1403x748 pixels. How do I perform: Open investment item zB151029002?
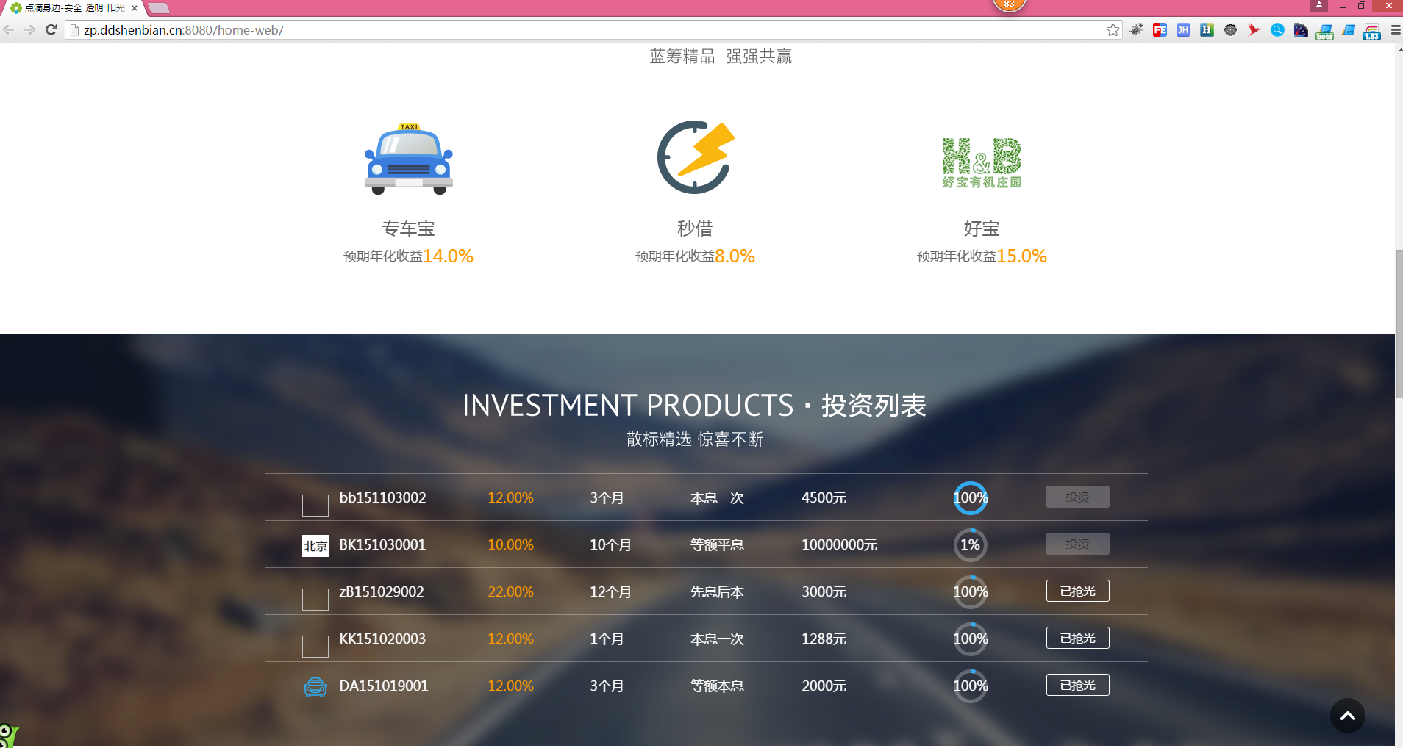coord(382,591)
